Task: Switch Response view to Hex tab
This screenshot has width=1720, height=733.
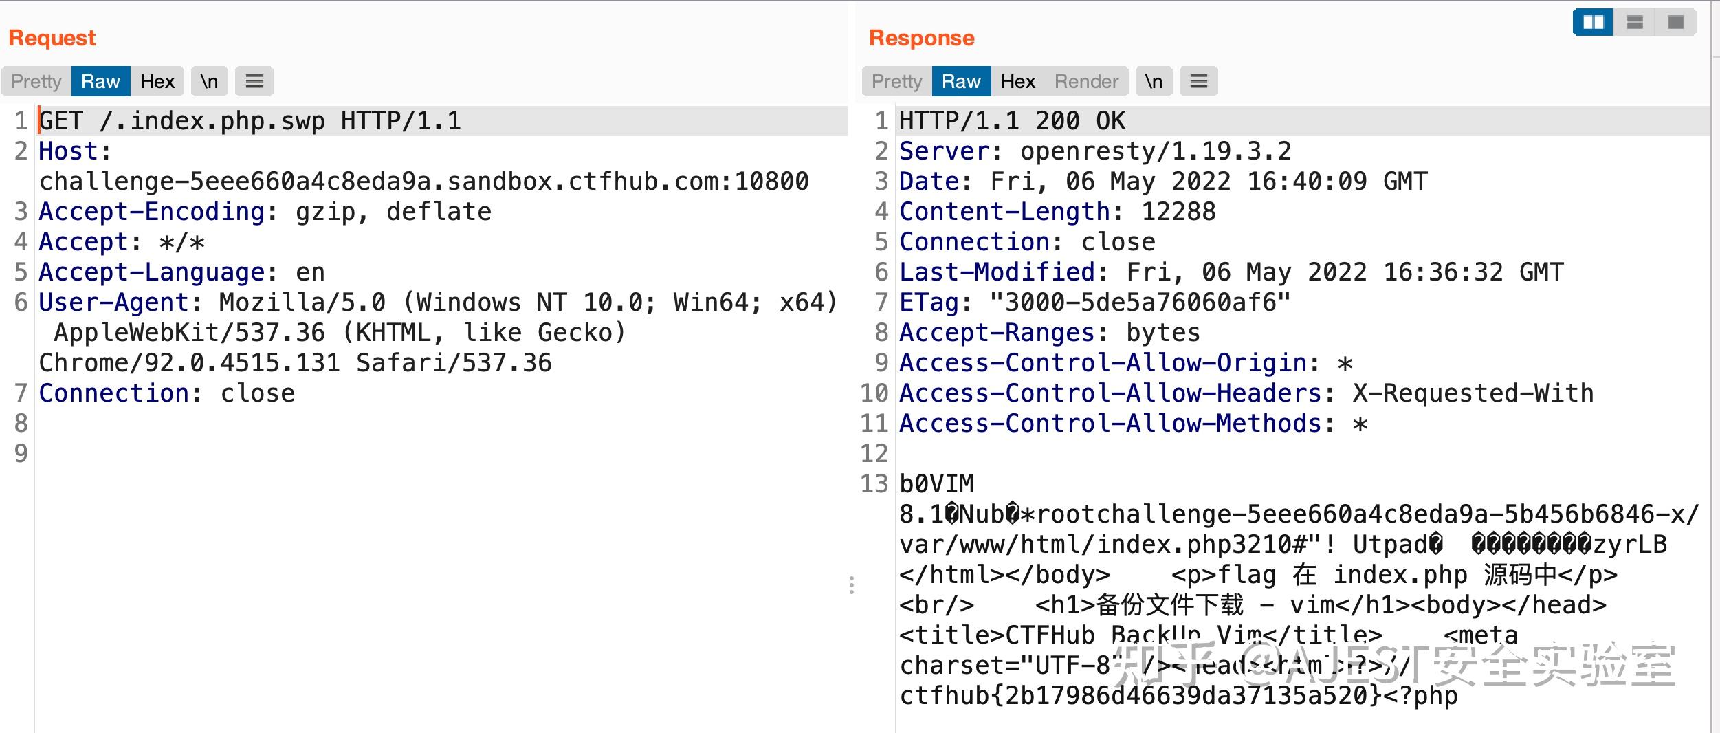Action: point(1018,81)
